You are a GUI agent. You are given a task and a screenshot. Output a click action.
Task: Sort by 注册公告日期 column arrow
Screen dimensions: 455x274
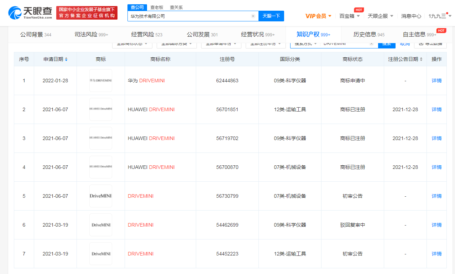[x=421, y=59]
